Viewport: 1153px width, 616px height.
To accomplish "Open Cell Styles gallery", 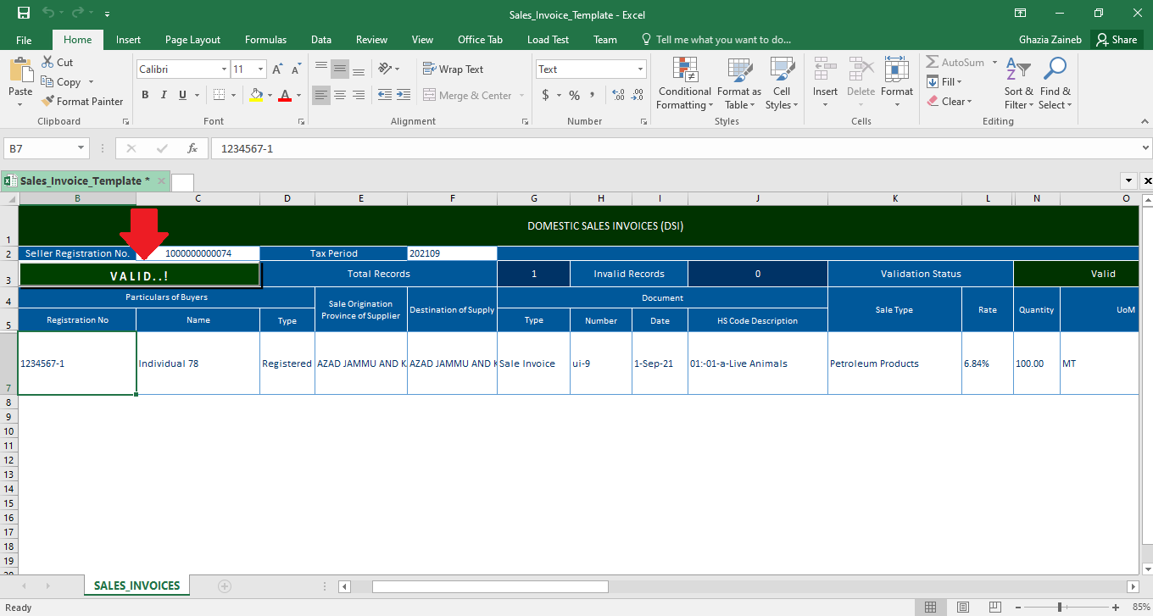I will coord(782,84).
